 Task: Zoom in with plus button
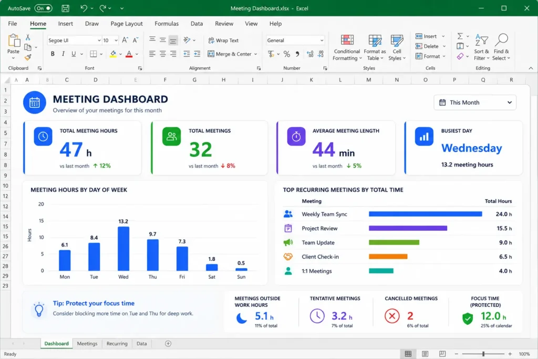[510, 354]
